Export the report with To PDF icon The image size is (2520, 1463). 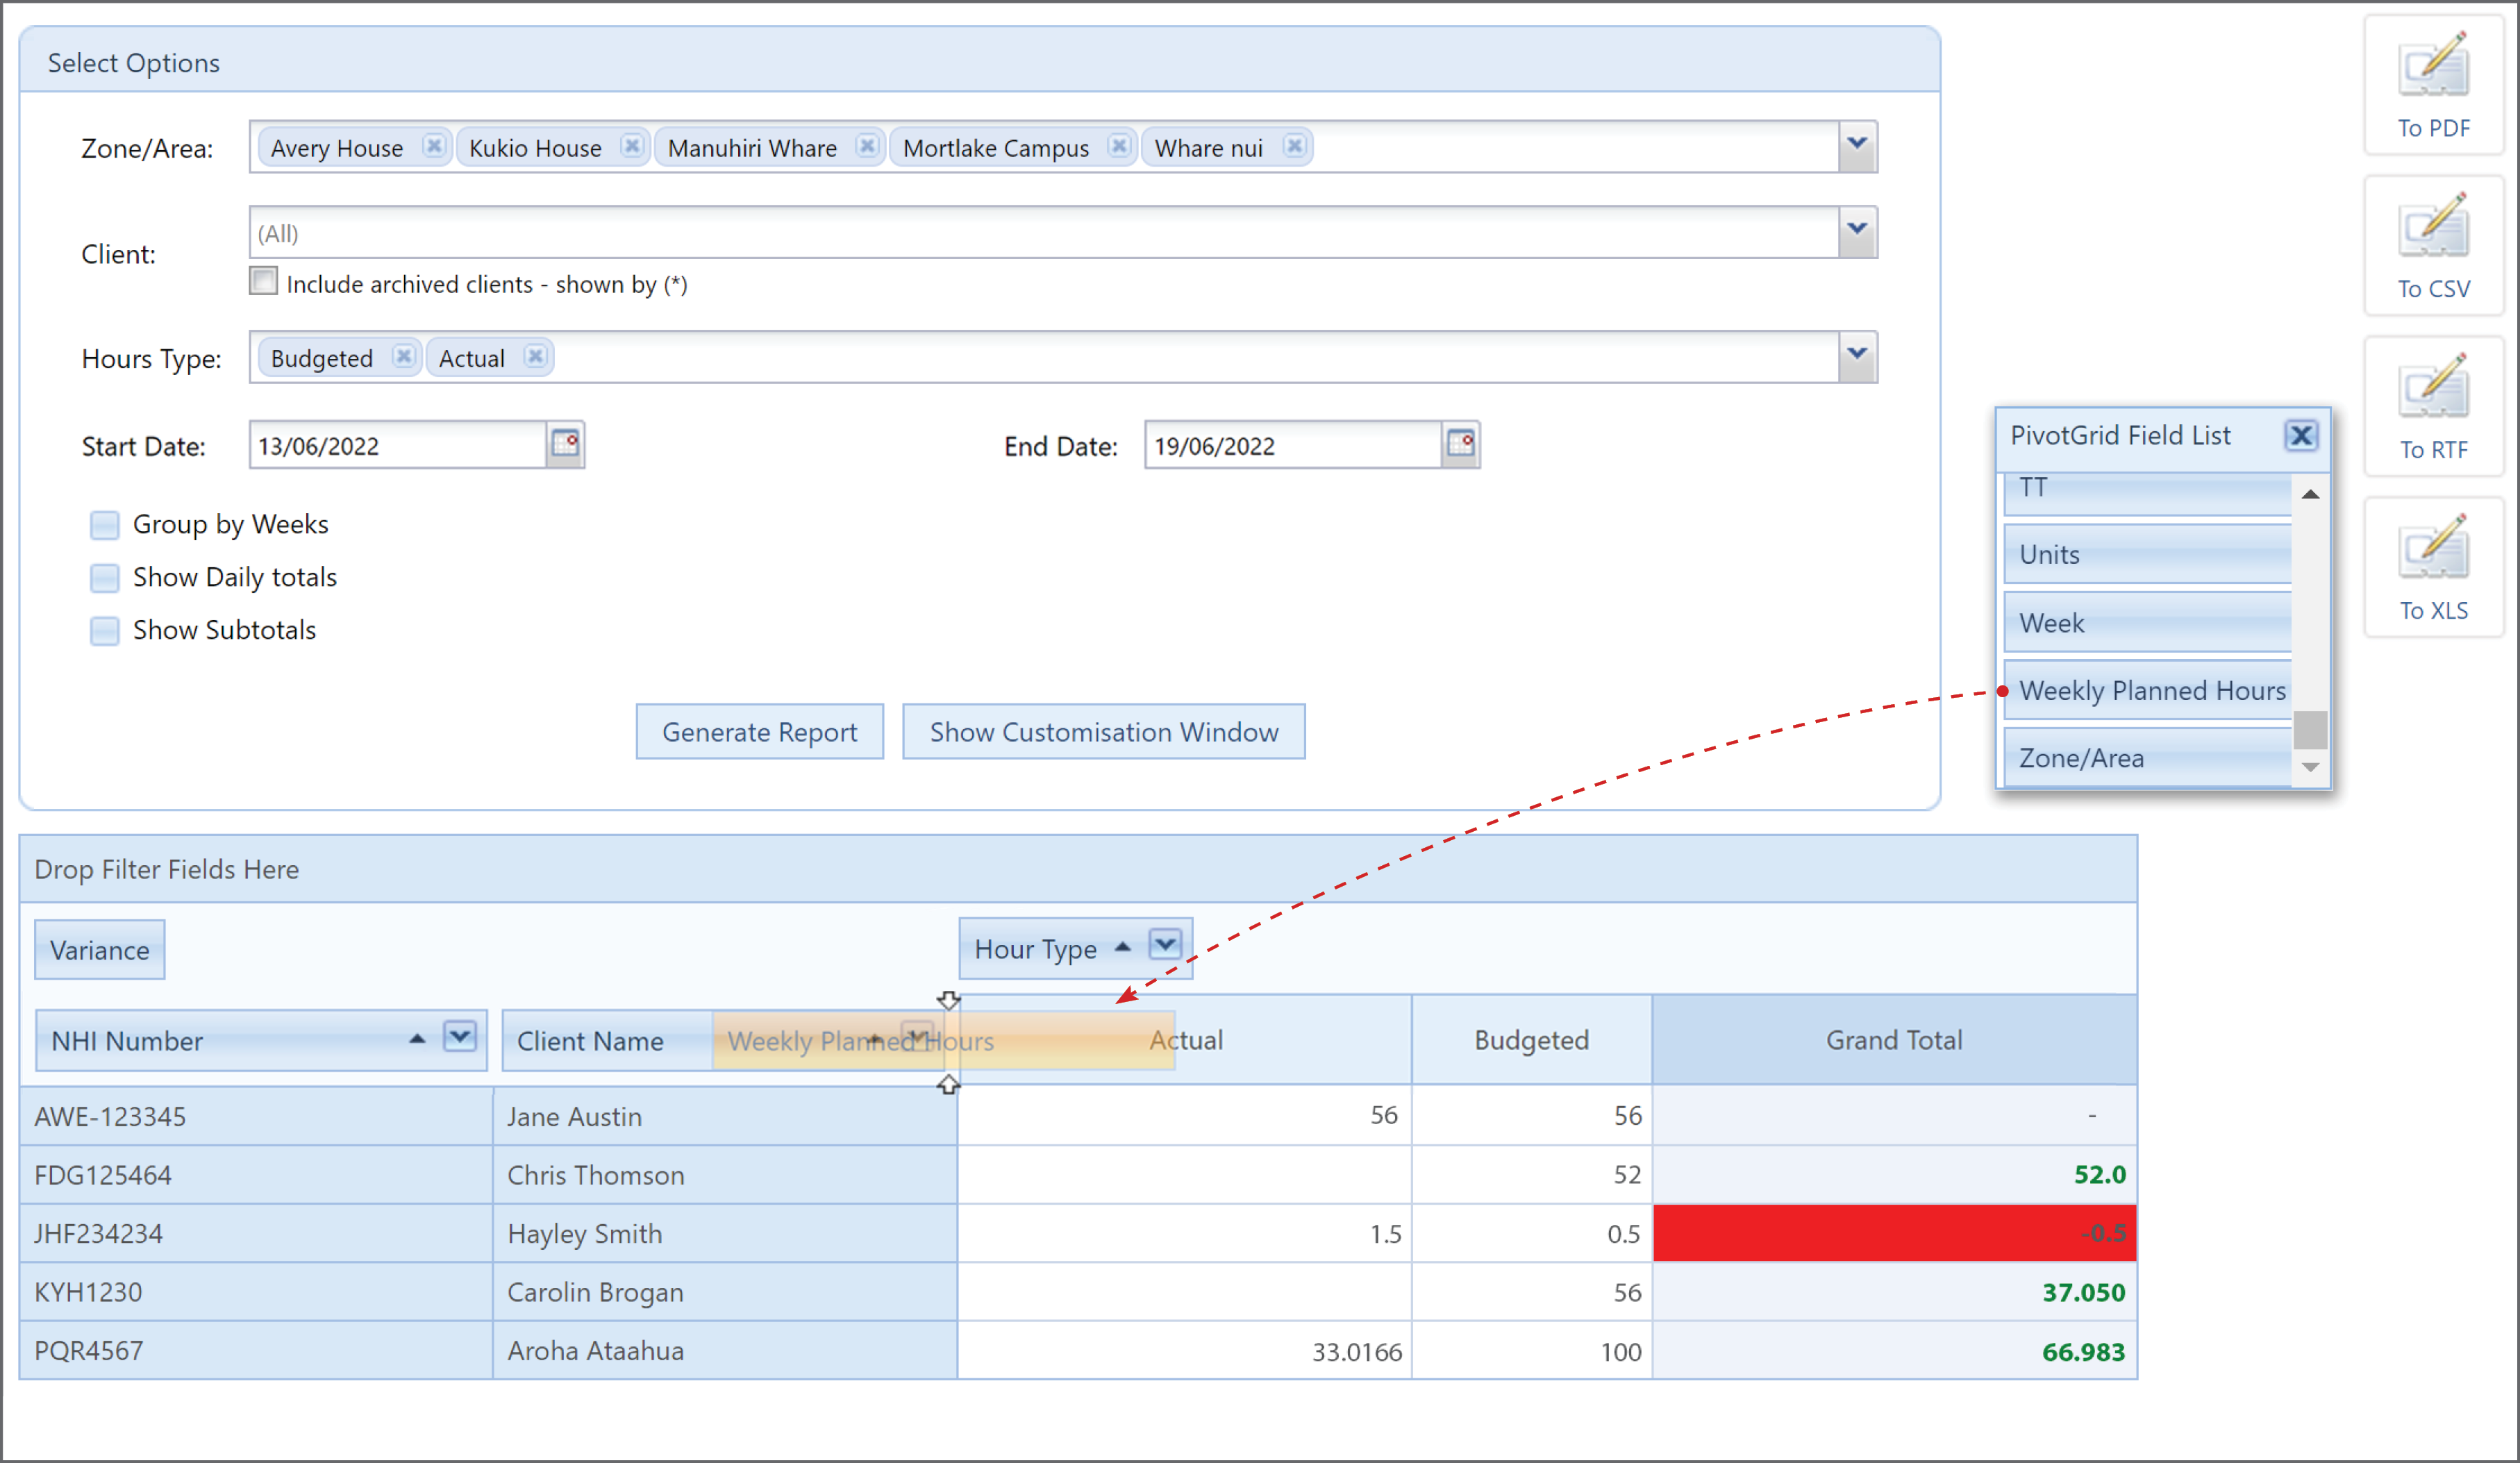pos(2433,65)
